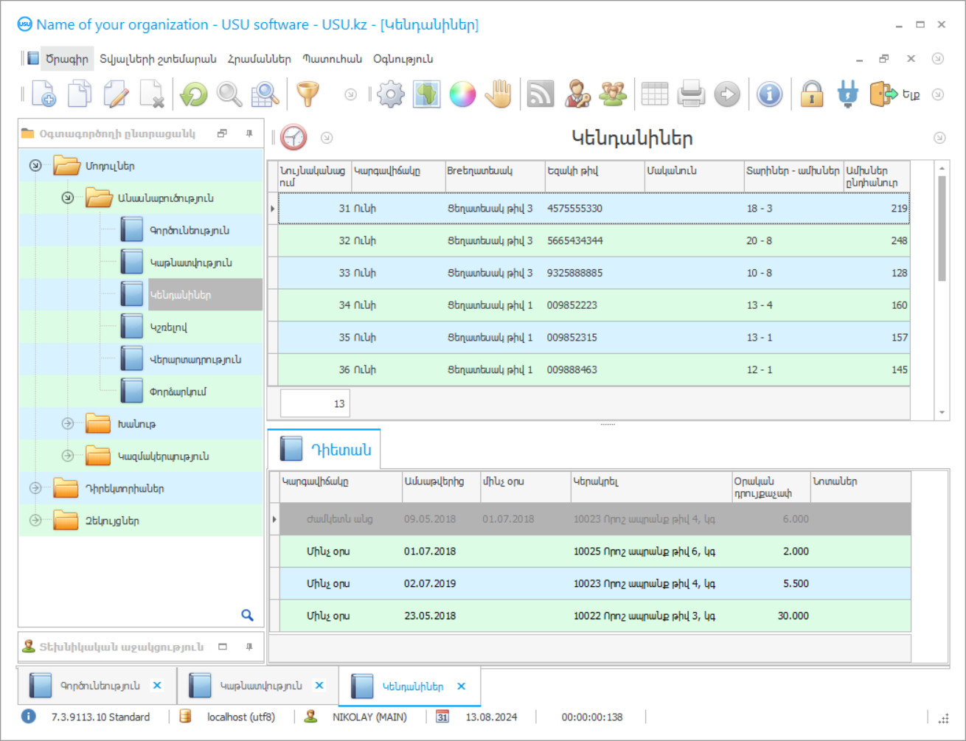Sort by Եզակի թիվ column header
966x741 pixels.
594,176
